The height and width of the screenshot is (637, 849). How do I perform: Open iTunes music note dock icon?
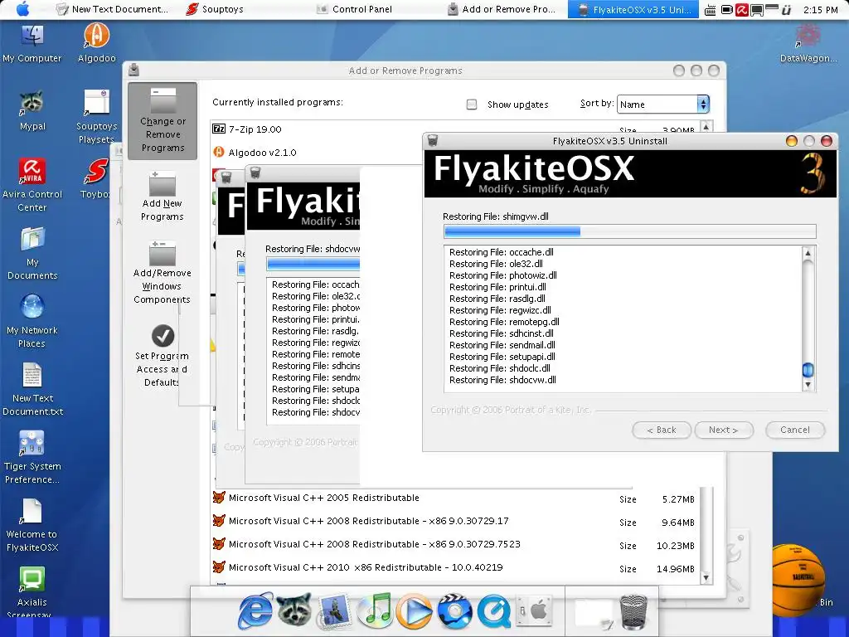pos(375,610)
